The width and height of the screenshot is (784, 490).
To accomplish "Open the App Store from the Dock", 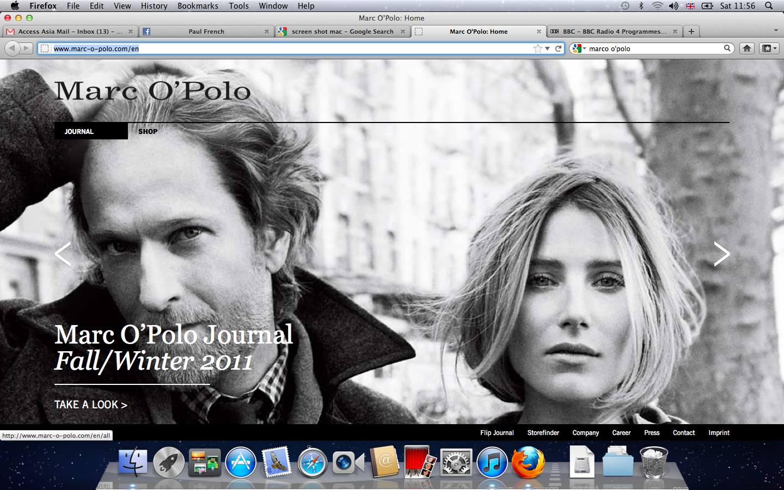I will [241, 462].
